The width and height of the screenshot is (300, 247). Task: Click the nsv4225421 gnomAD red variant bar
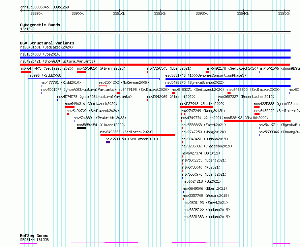155,65
